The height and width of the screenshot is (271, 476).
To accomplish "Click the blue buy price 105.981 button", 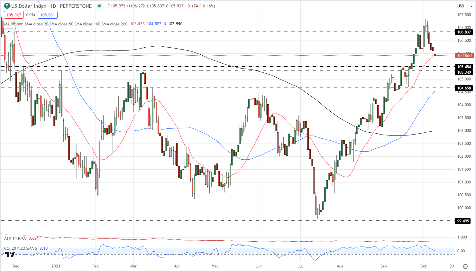I will pos(47,15).
